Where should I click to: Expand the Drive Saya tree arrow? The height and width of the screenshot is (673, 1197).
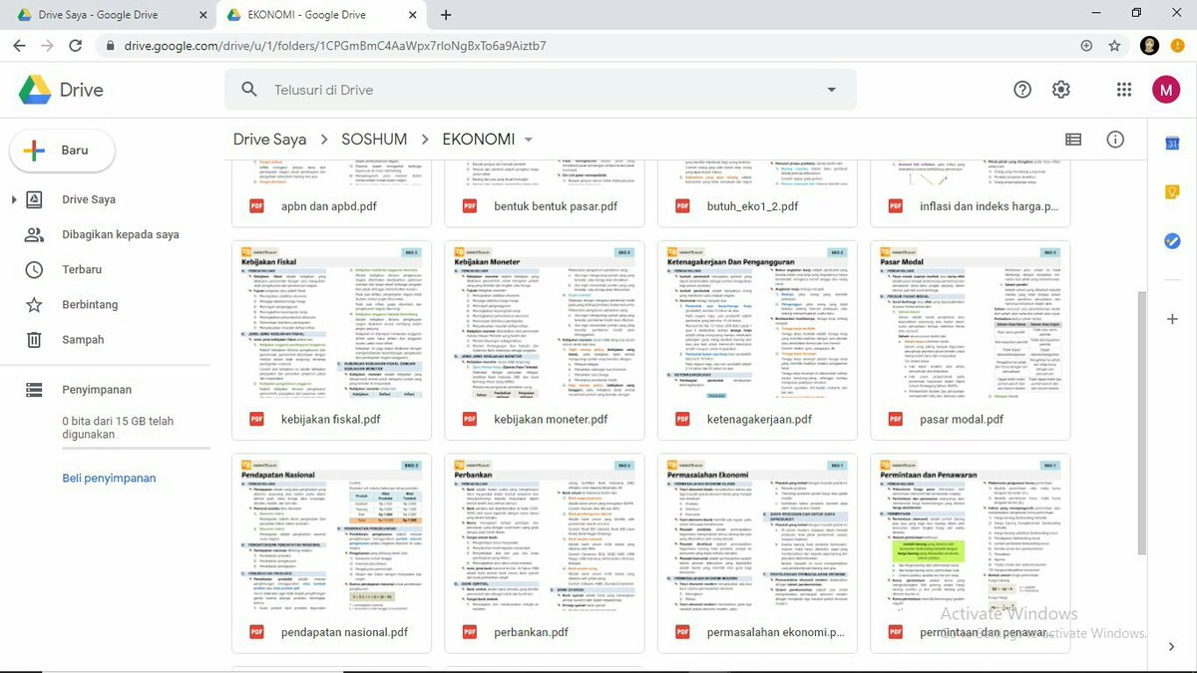(14, 199)
